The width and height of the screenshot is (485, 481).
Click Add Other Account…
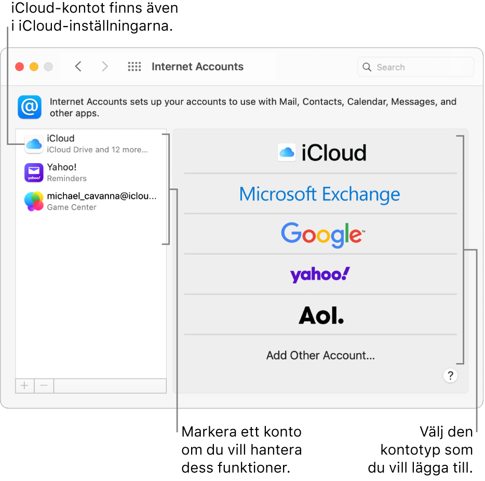coord(320,355)
